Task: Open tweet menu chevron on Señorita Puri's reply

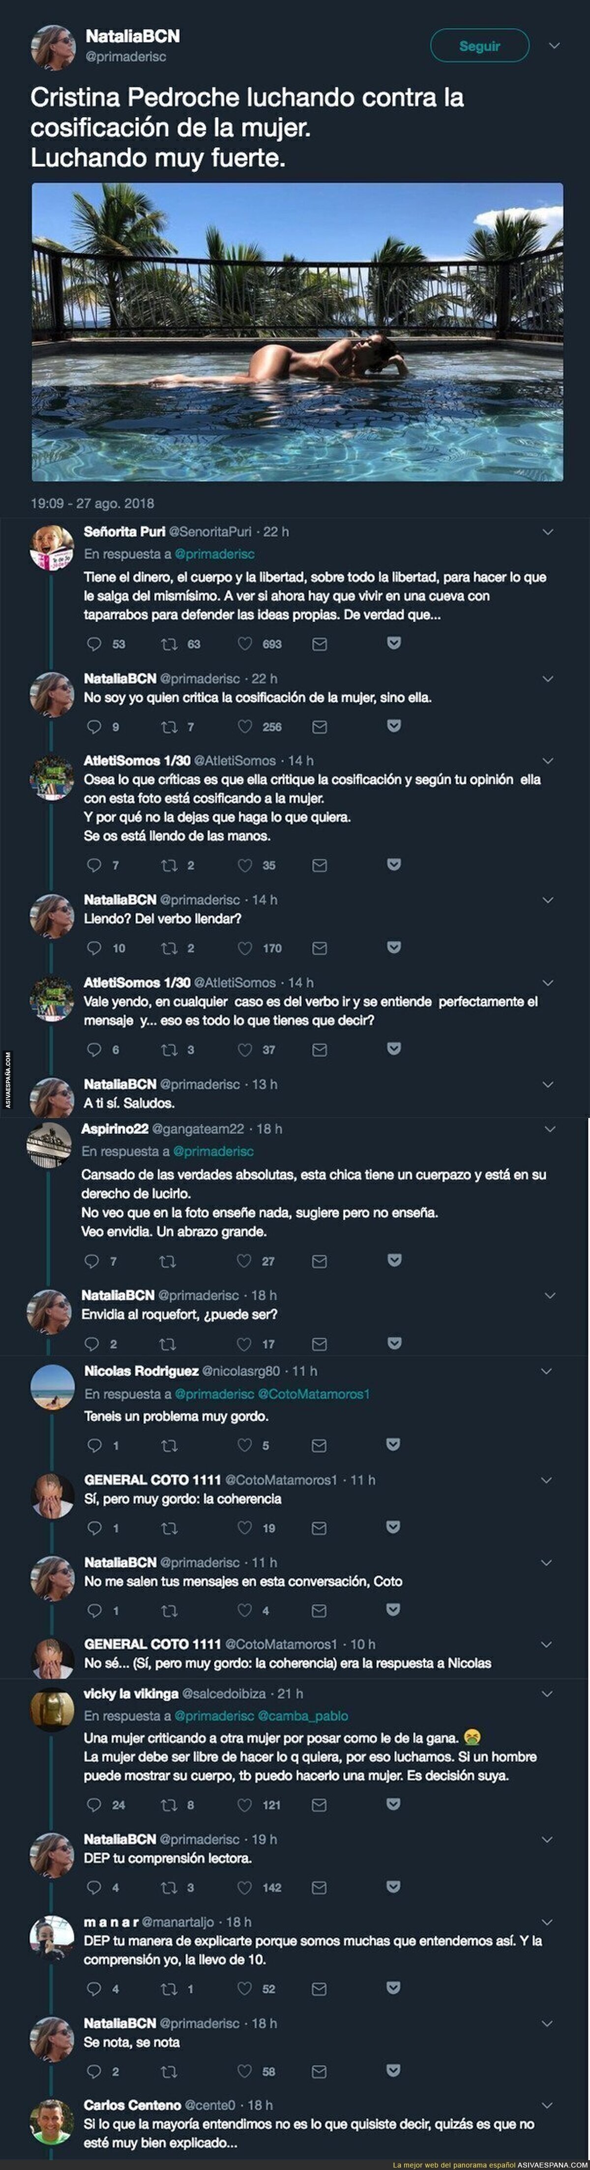Action: pyautogui.click(x=548, y=532)
